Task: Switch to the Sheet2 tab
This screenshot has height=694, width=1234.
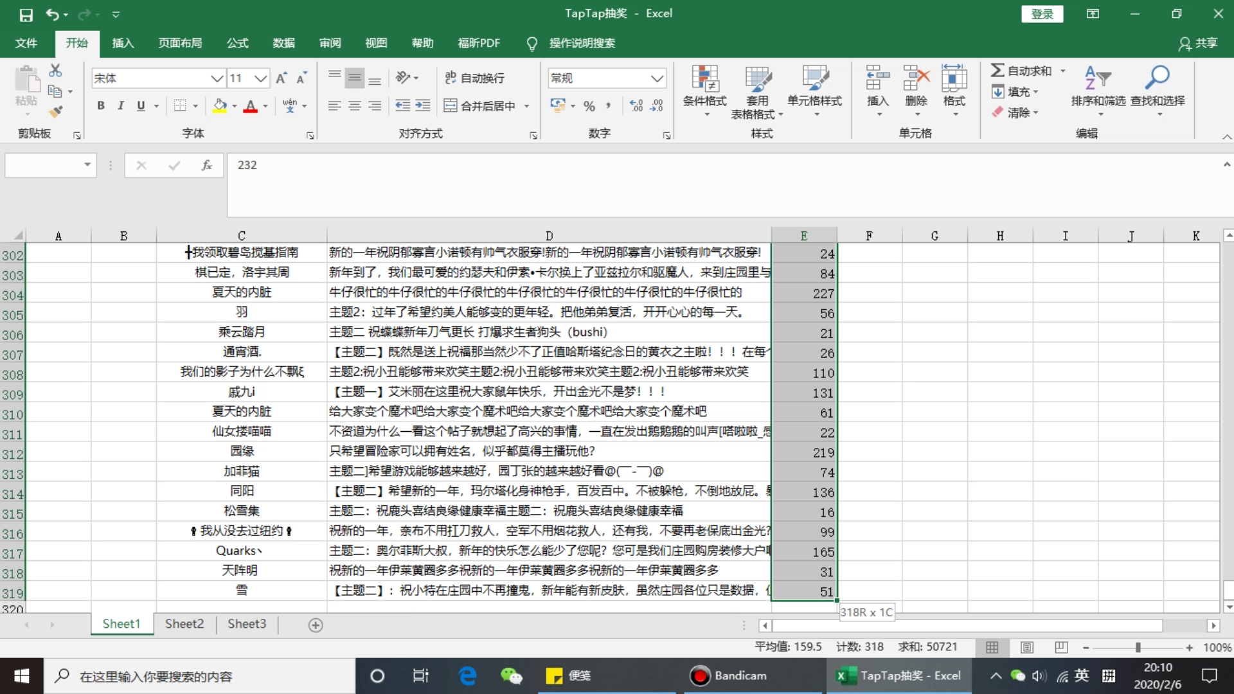Action: tap(184, 624)
